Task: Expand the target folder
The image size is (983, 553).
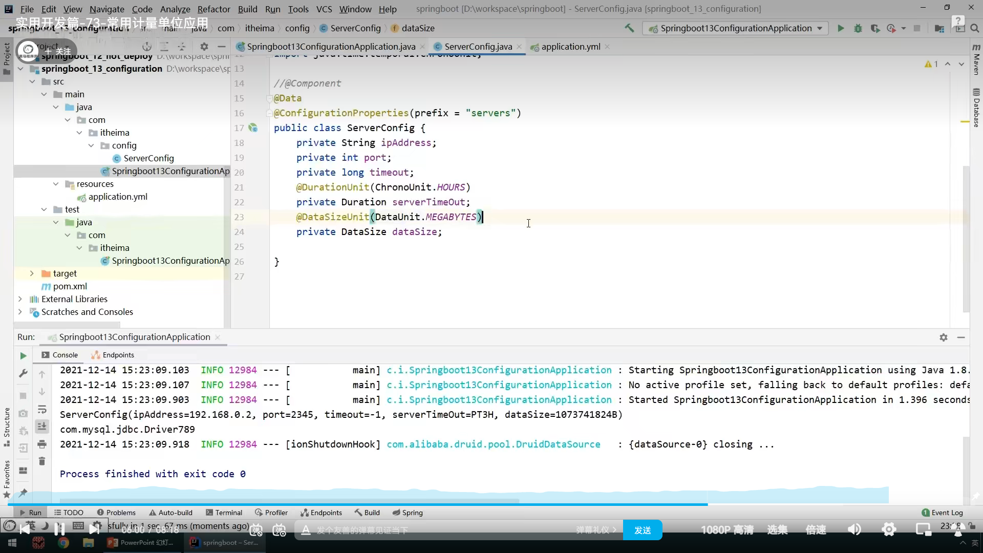Action: tap(32, 273)
